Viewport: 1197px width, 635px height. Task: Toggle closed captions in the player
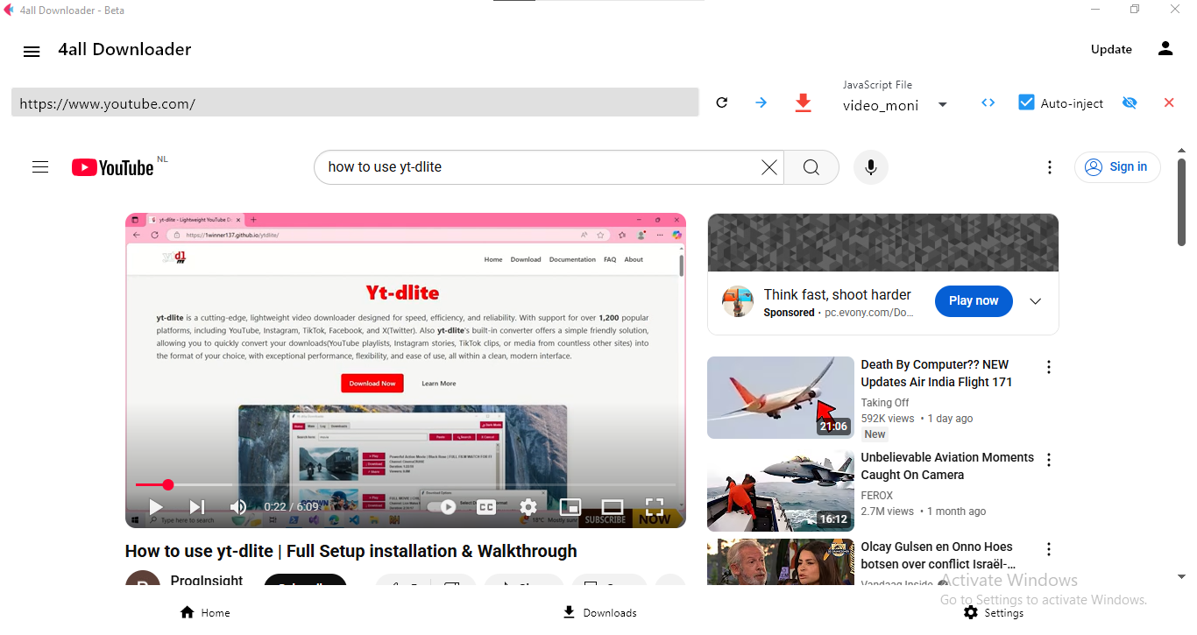click(x=486, y=507)
